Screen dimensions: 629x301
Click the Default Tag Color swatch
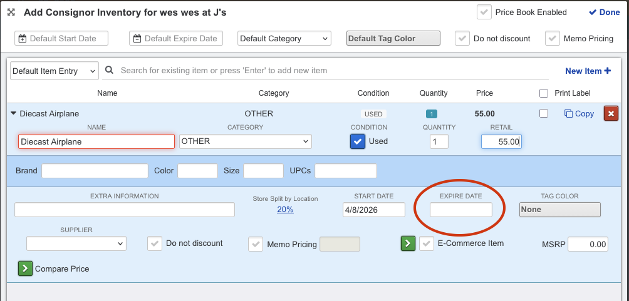pos(393,39)
